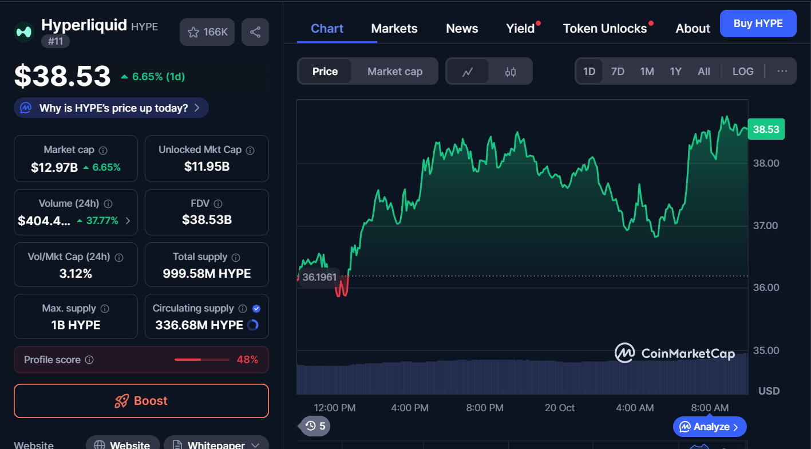
Task: Click the FDV info icon
Action: [x=218, y=204]
